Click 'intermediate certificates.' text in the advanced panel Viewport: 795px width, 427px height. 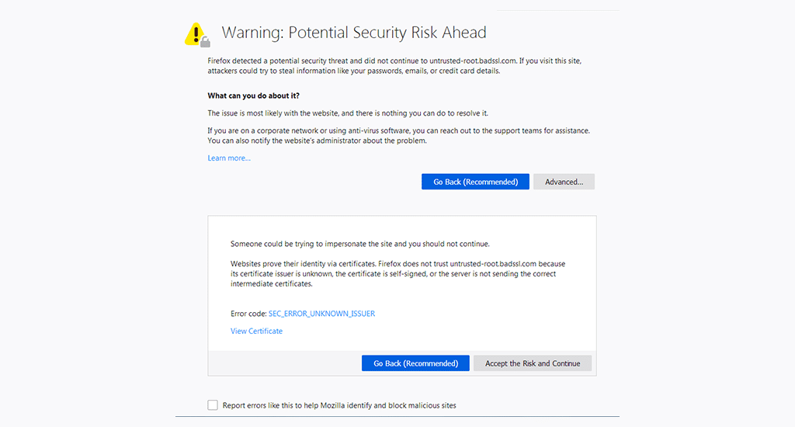[272, 284]
